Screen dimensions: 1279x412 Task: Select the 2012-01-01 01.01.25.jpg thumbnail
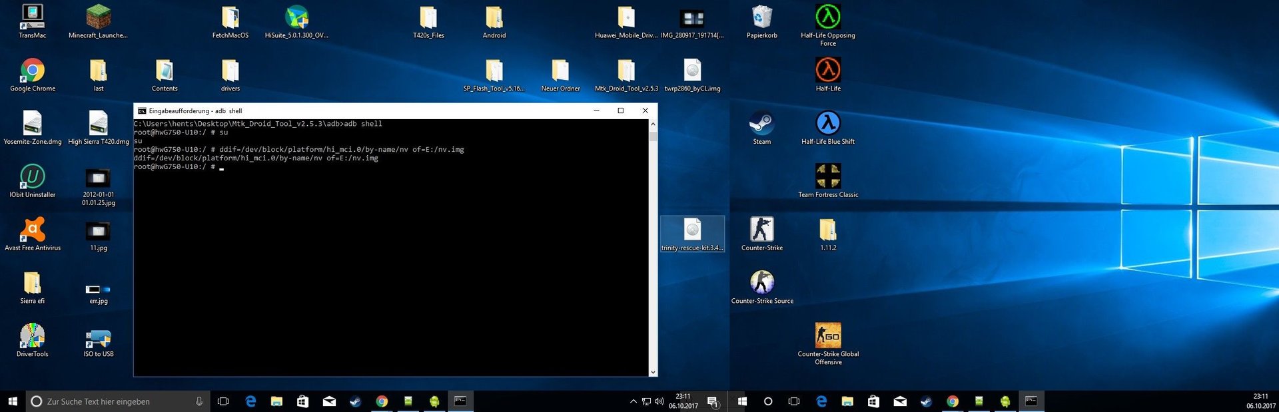98,178
